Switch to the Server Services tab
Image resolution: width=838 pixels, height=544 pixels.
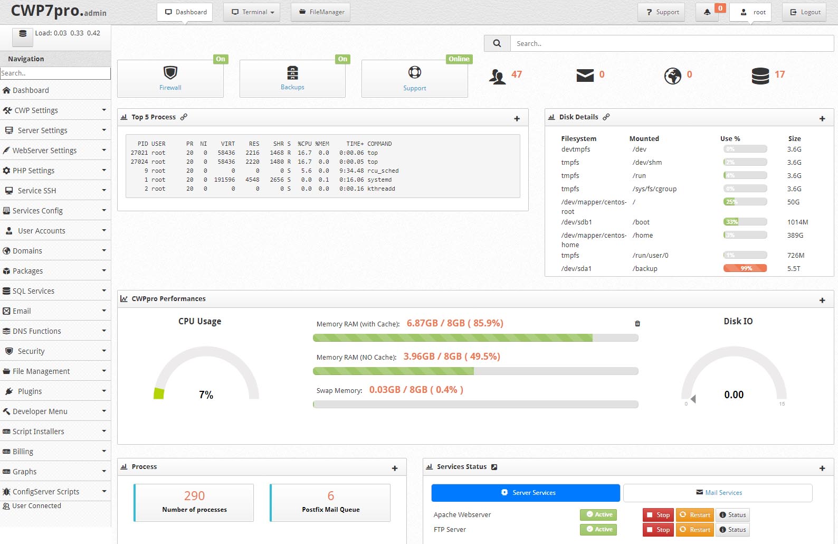pos(526,493)
